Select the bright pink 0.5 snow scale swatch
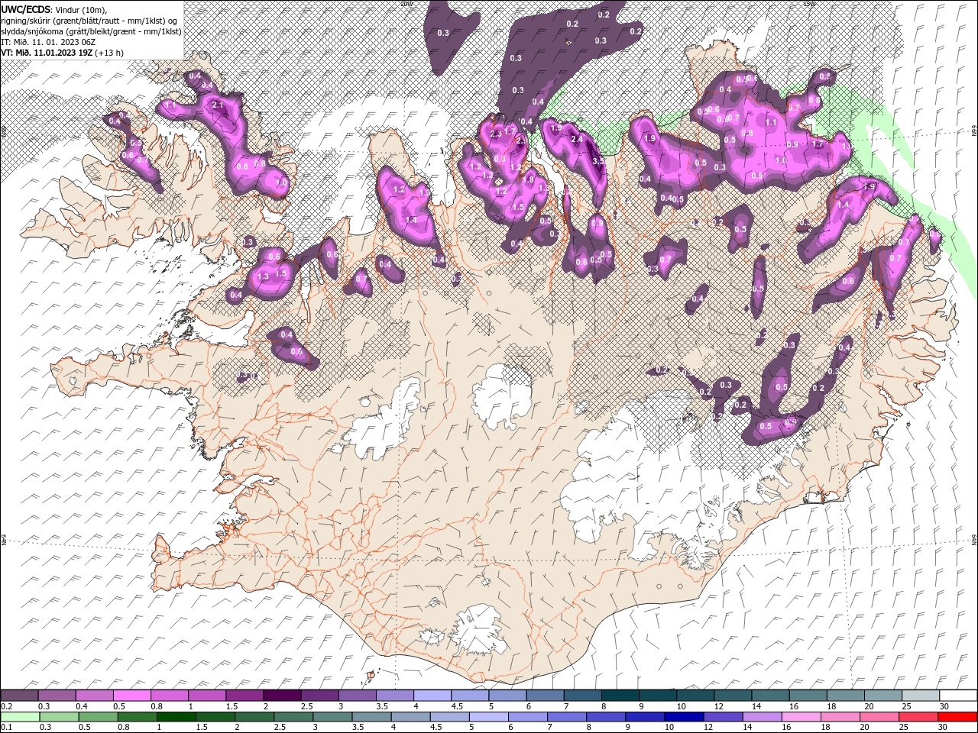The height and width of the screenshot is (733, 978). click(131, 695)
